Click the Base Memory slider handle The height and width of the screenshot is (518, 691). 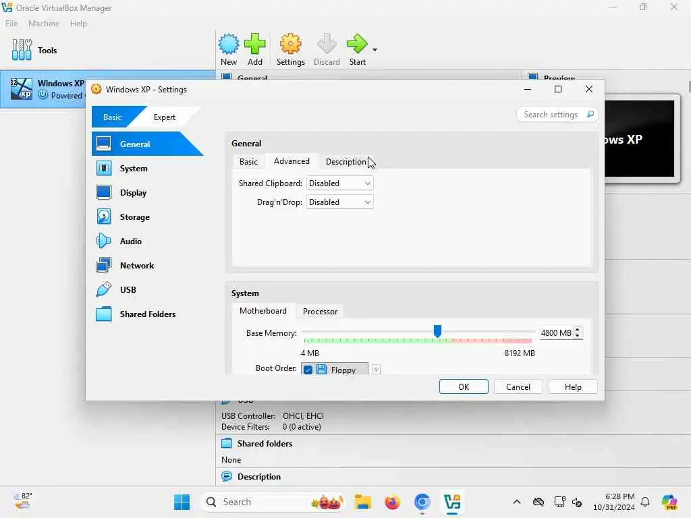tap(437, 330)
